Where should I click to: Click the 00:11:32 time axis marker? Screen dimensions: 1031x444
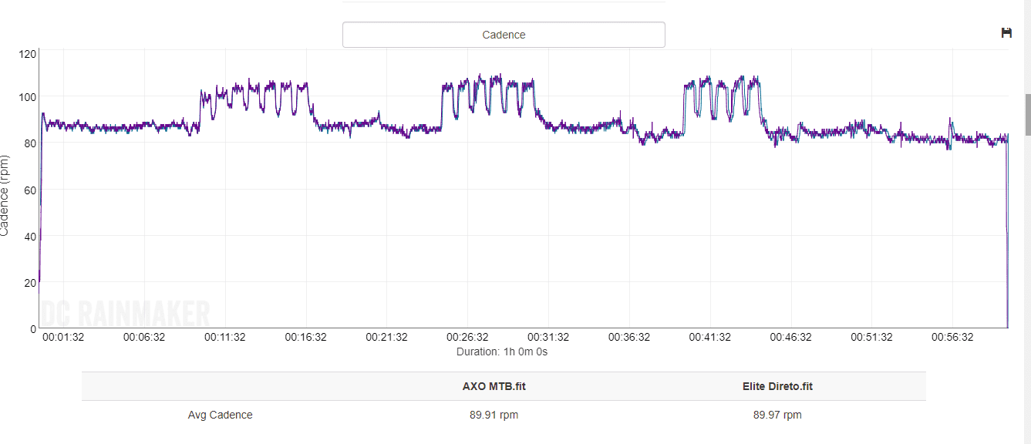click(x=224, y=337)
